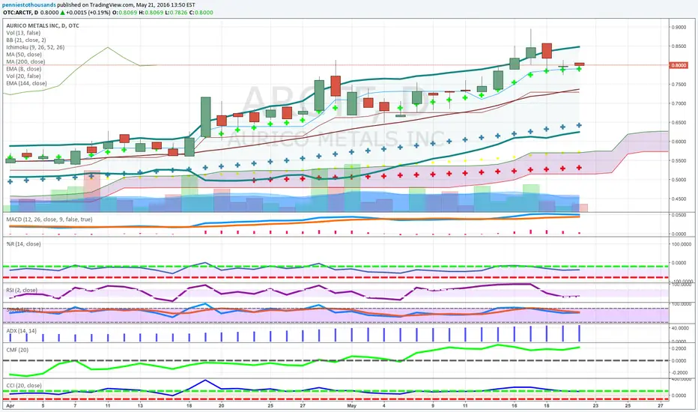Click the CCI (20, close) panel label
The image size is (698, 412).
[x=24, y=386]
